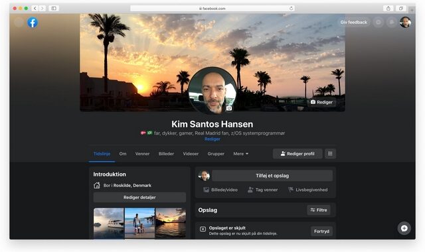The image size is (425, 252).
Task: Open the Grupper tab
Action: (216, 154)
